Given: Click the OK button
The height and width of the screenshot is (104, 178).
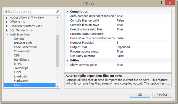Looking at the screenshot, I should click(140, 95).
